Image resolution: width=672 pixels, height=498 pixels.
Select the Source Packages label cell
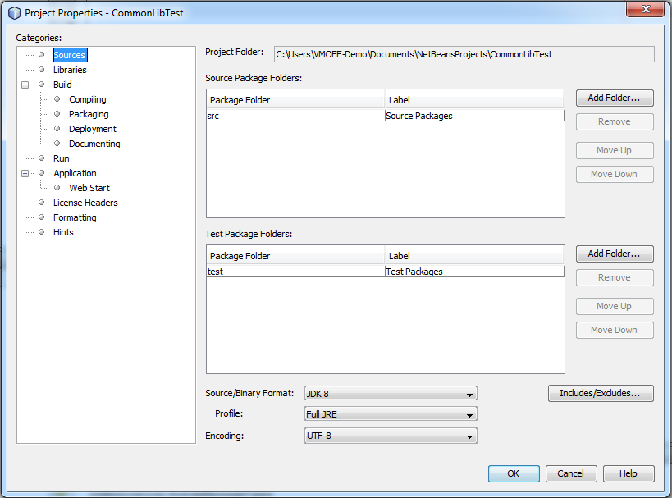(x=474, y=116)
